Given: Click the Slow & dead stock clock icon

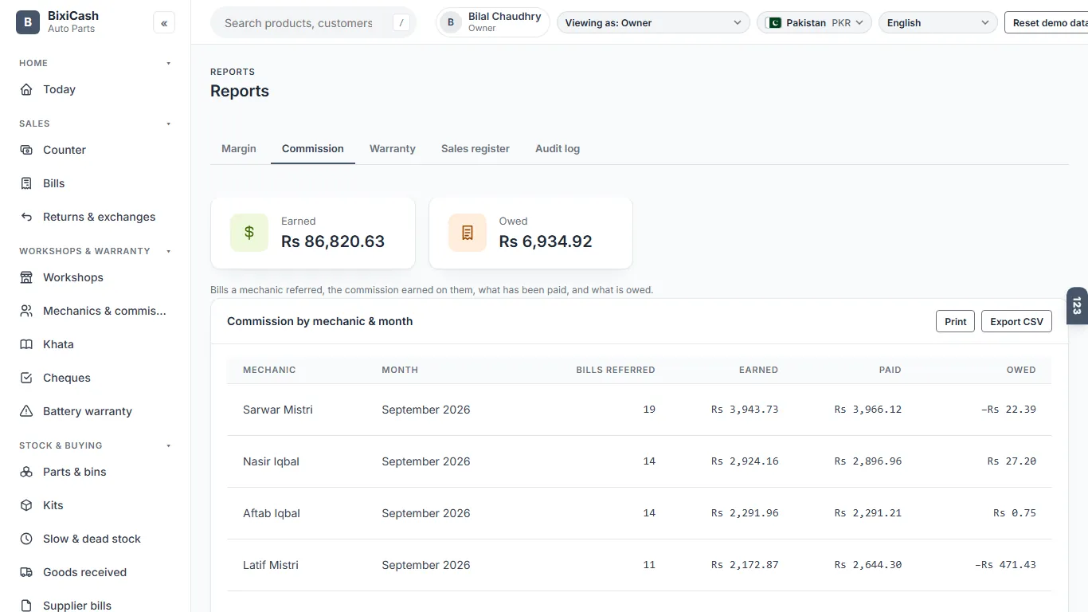Looking at the screenshot, I should pos(26,539).
